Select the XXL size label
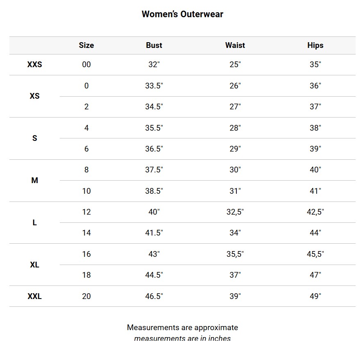 (x=34, y=297)
